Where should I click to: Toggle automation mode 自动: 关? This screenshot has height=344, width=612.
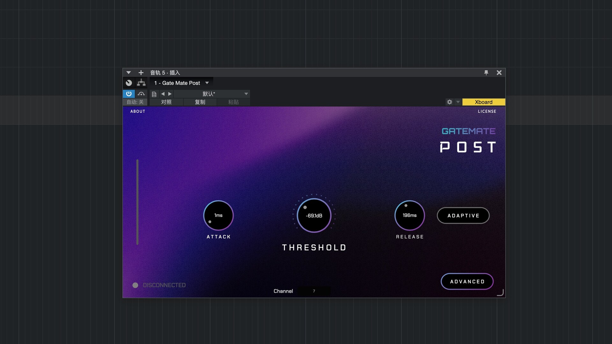[135, 102]
